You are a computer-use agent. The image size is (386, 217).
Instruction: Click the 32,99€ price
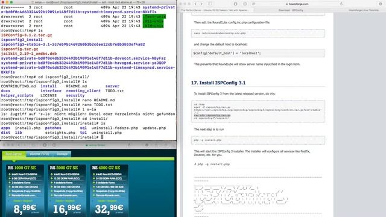[x=109, y=209]
